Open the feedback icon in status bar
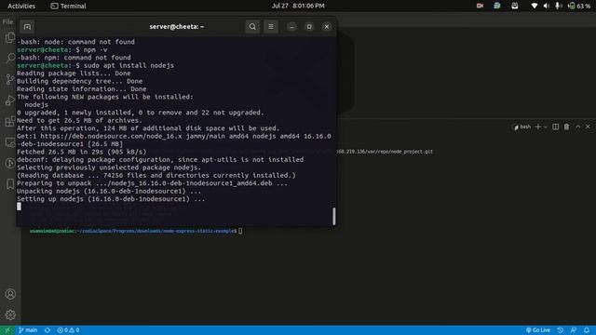This screenshot has width=596, height=335. (574, 330)
